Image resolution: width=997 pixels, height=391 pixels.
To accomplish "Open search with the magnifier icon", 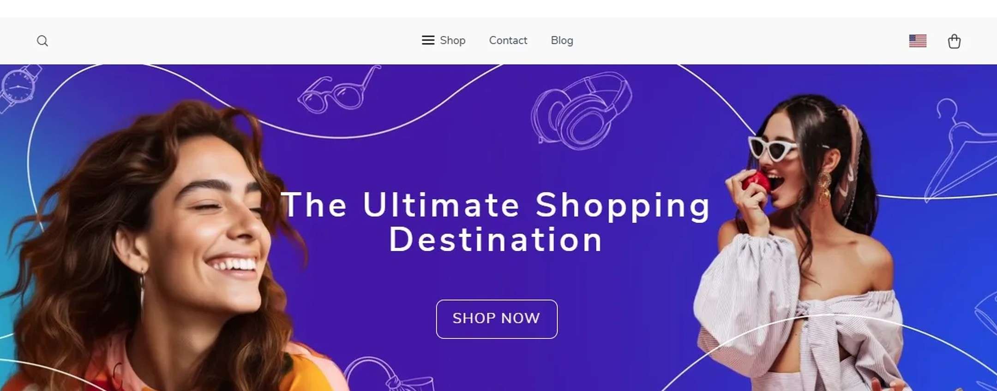I will point(42,41).
